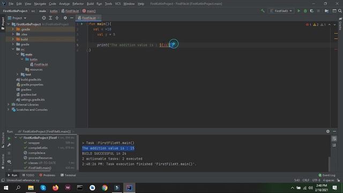Open File Explorer from taskbar
This screenshot has height=193, width=343.
coord(31,188)
